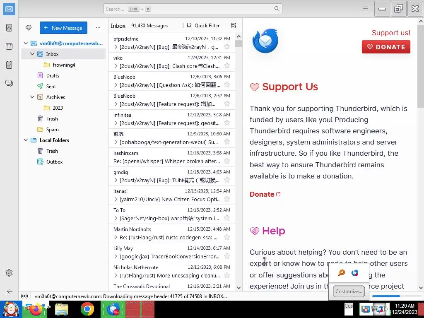Click the Customize... button in popup
The width and height of the screenshot is (424, 318).
click(349, 291)
